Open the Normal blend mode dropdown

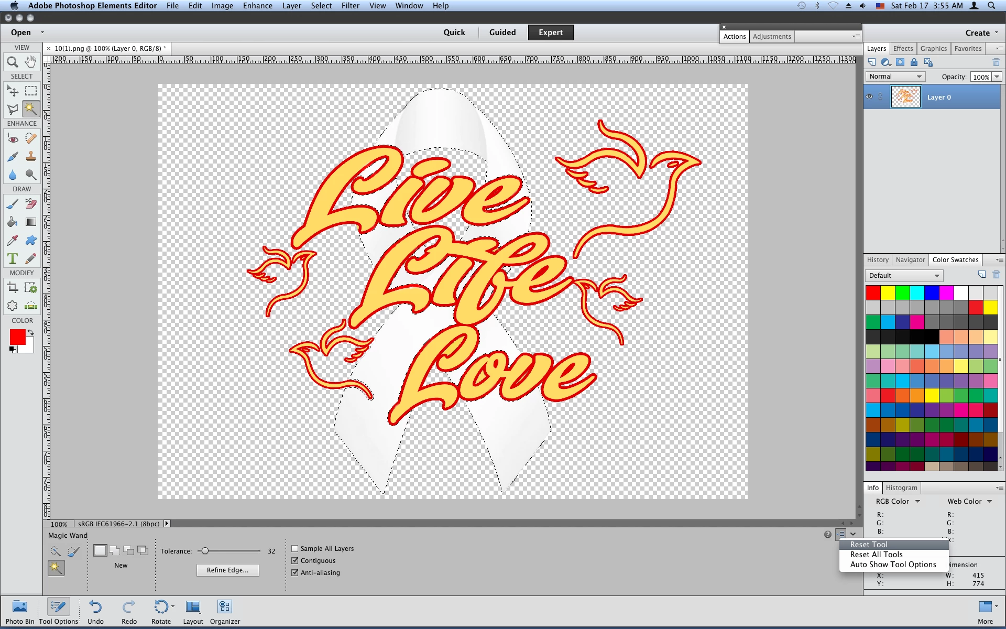pos(895,77)
